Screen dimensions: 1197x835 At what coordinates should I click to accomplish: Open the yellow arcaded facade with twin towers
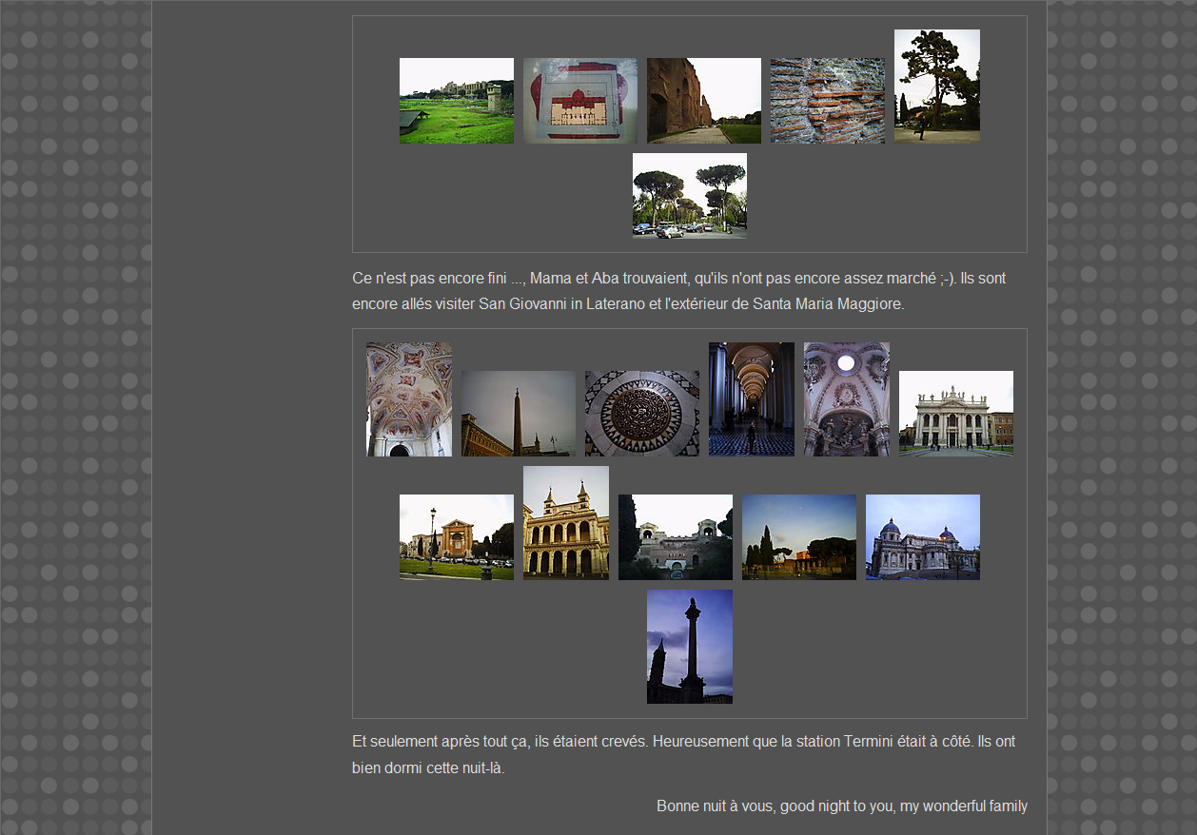click(565, 523)
